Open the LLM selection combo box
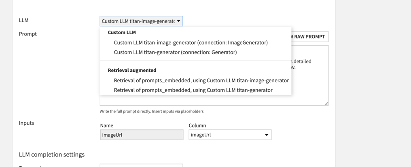This screenshot has height=167, width=411. coord(138,21)
